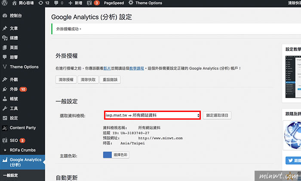View the 12 pending updates
301x181 pixels.
[44, 3]
